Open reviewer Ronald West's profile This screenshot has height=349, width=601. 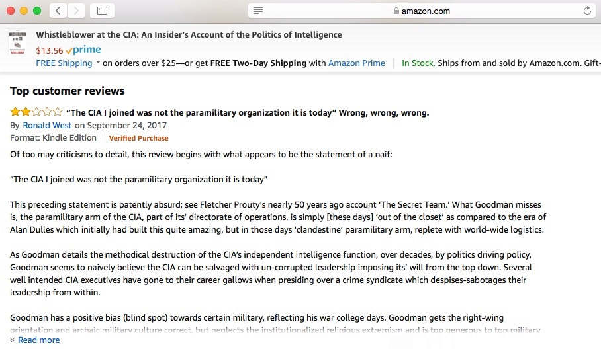47,125
